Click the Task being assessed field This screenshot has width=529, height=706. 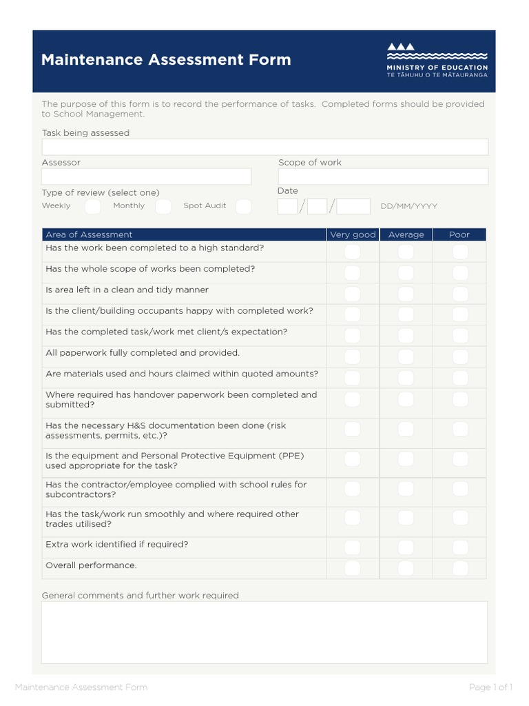pos(265,147)
